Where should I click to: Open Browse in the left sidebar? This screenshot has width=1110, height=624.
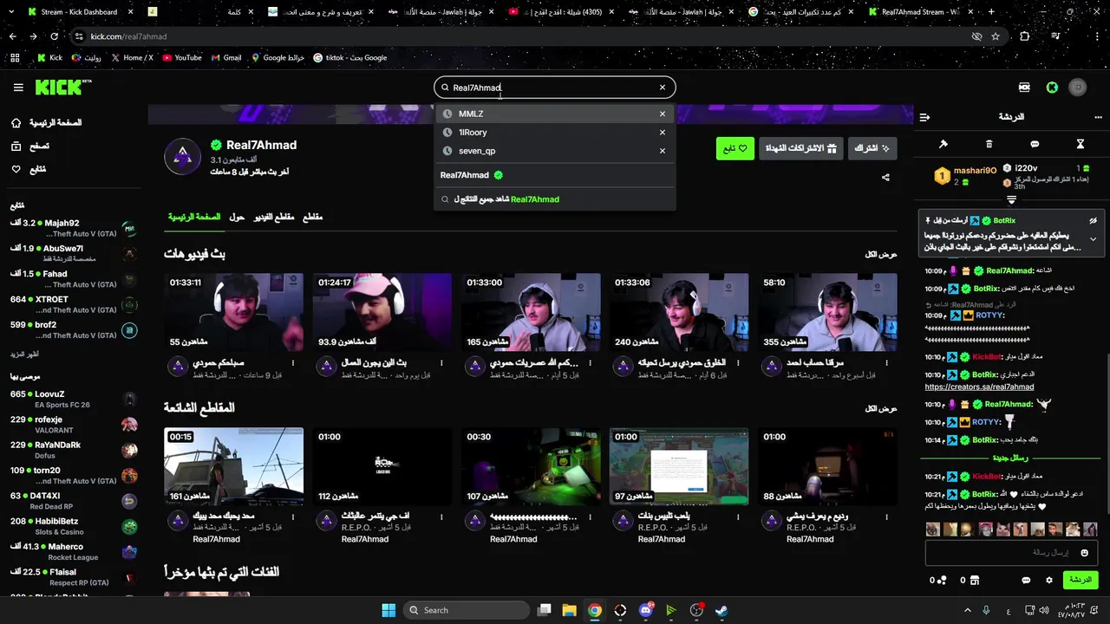[30, 146]
